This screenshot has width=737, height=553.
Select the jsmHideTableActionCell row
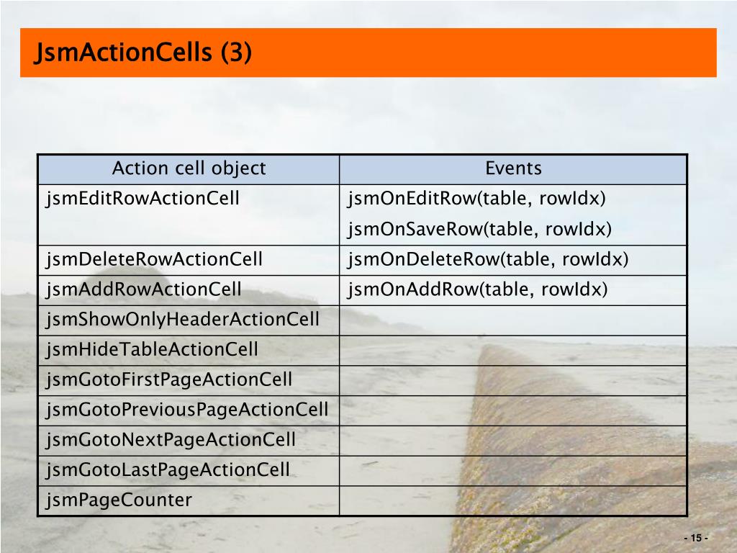pos(363,351)
